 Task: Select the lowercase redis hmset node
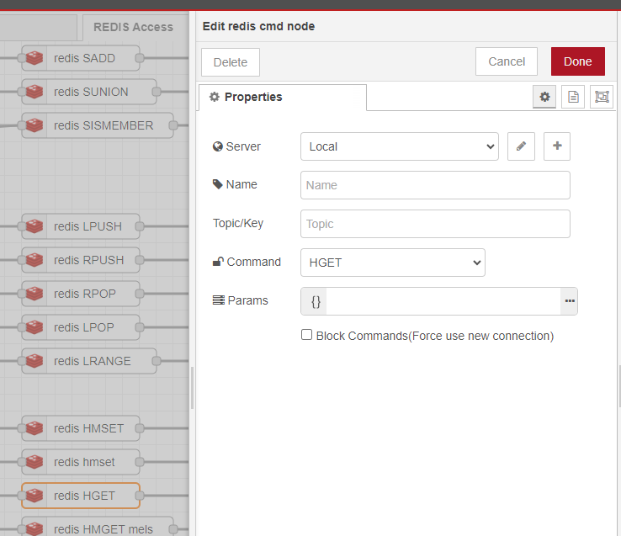pyautogui.click(x=81, y=462)
